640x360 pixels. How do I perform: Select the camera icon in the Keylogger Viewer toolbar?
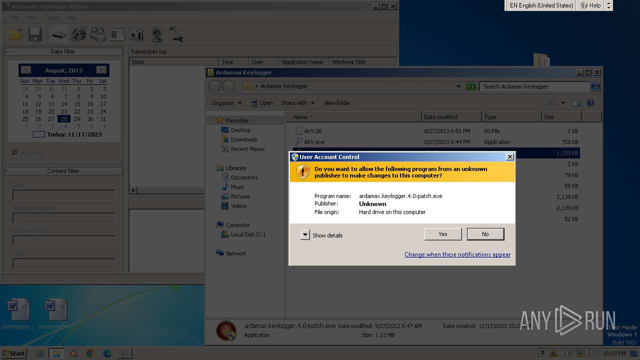point(136,34)
